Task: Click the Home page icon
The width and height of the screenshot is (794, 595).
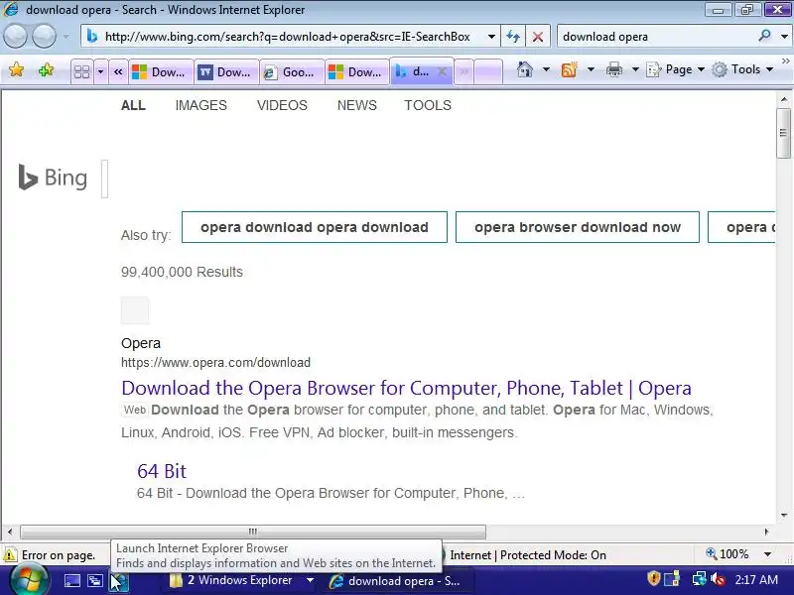Action: click(525, 68)
